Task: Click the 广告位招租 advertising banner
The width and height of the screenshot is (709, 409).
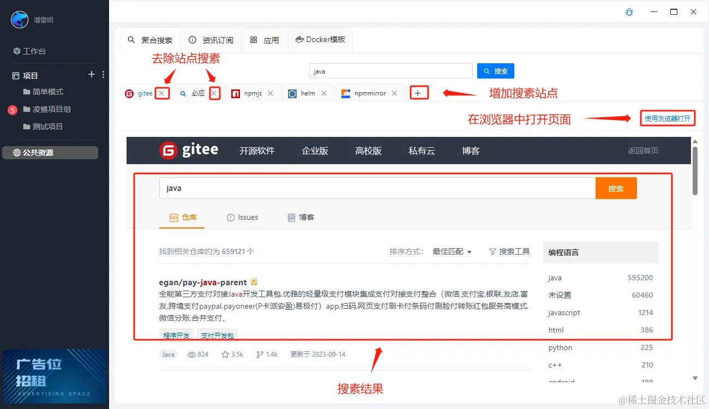Action: click(55, 376)
